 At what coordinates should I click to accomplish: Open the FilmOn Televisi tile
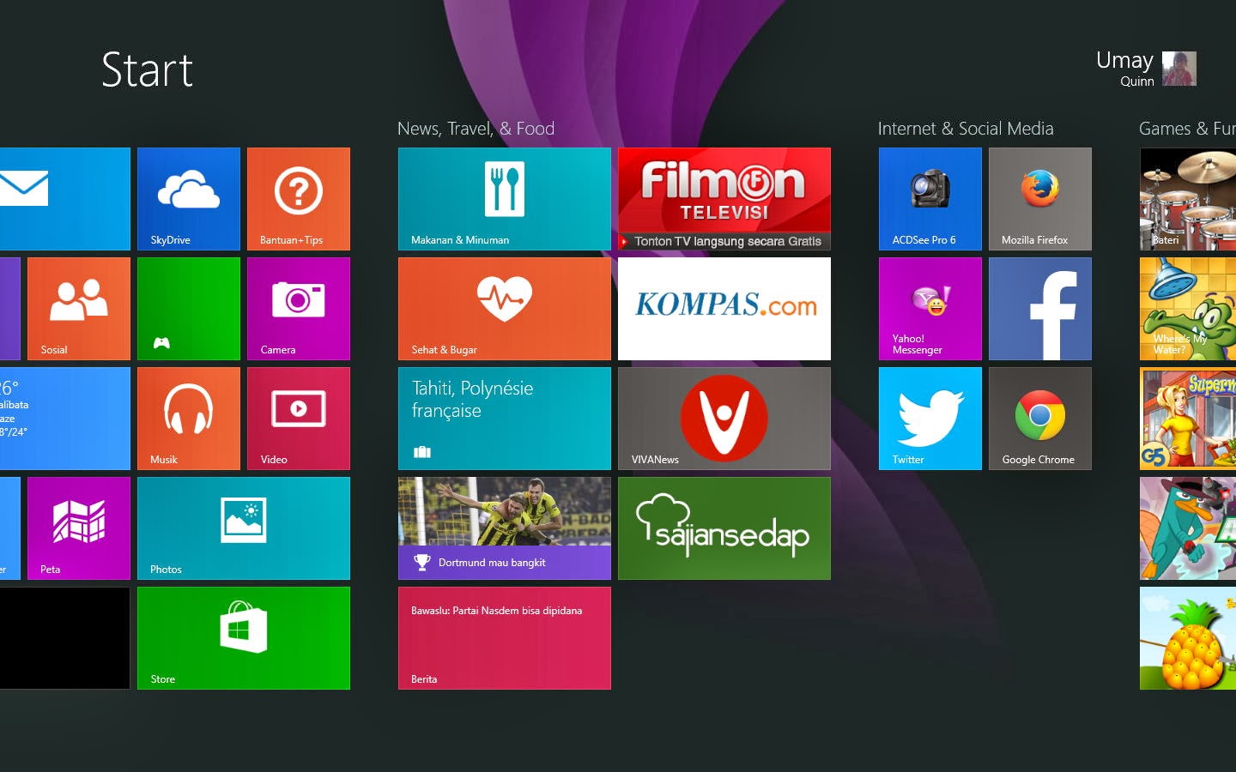tap(724, 199)
